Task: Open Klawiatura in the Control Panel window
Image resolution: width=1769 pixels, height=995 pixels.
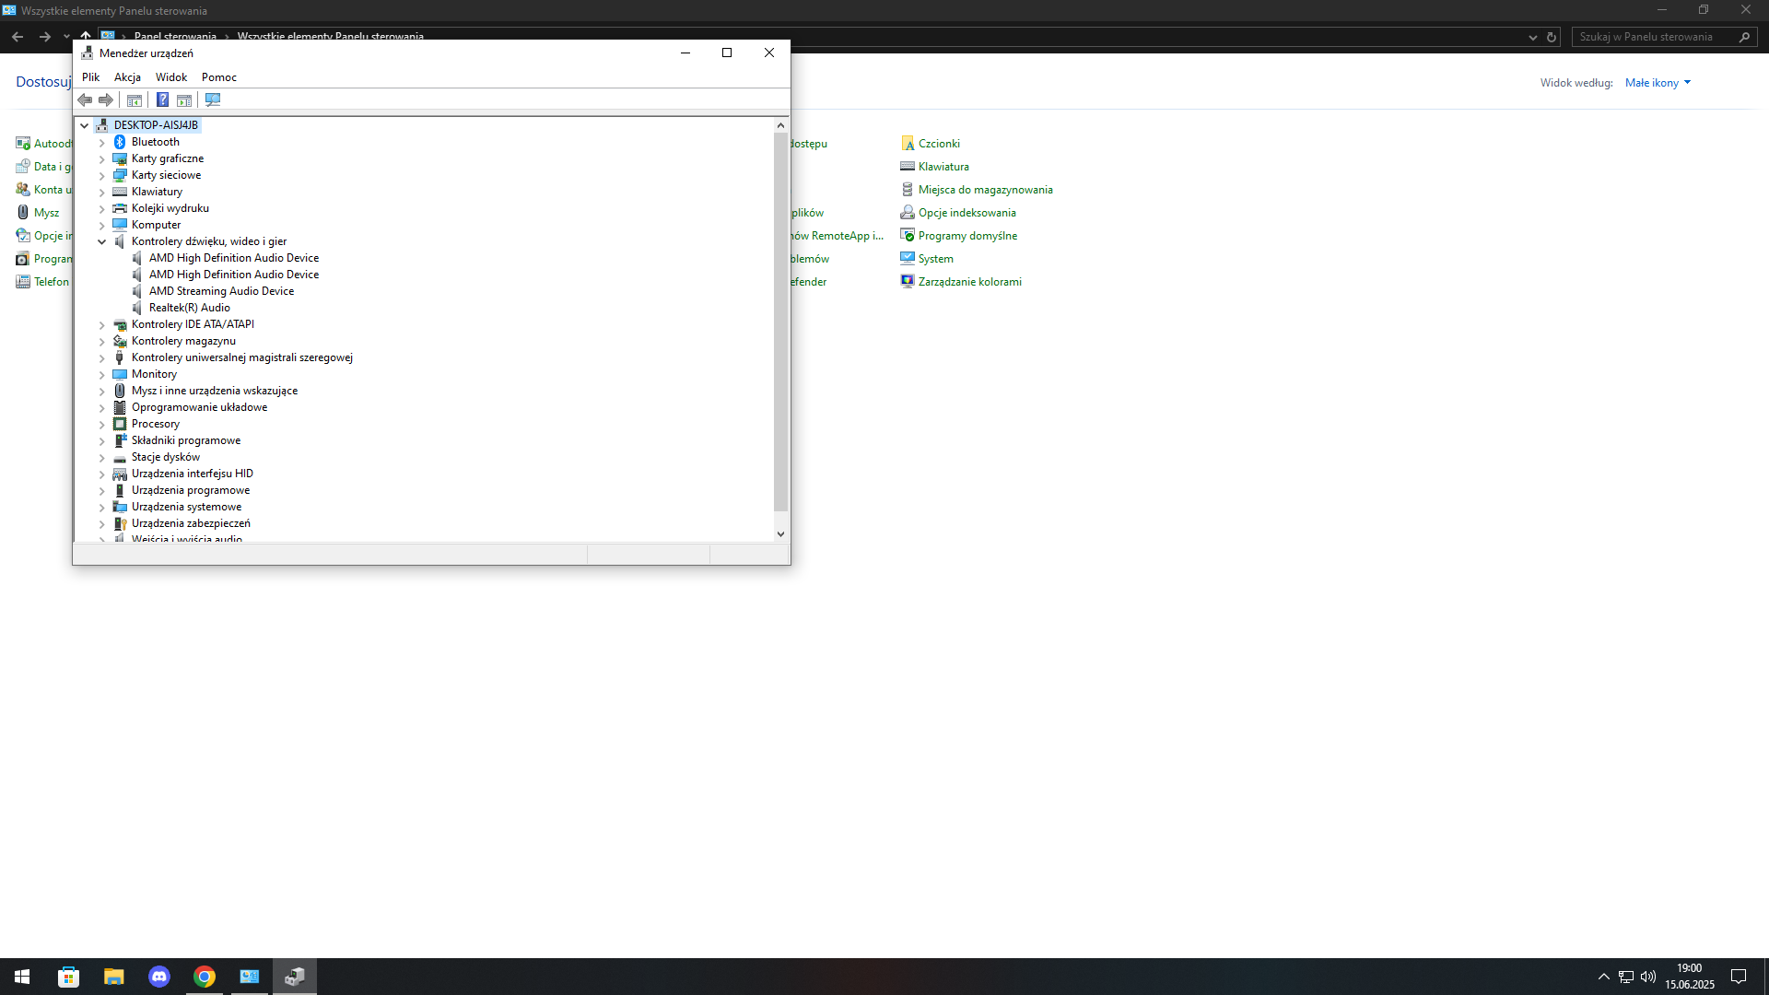Action: (943, 167)
